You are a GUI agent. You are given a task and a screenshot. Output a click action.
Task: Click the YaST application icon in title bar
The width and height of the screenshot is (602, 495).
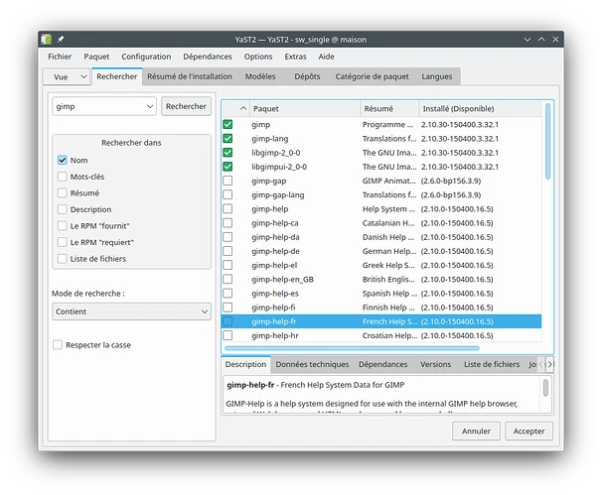coord(46,39)
